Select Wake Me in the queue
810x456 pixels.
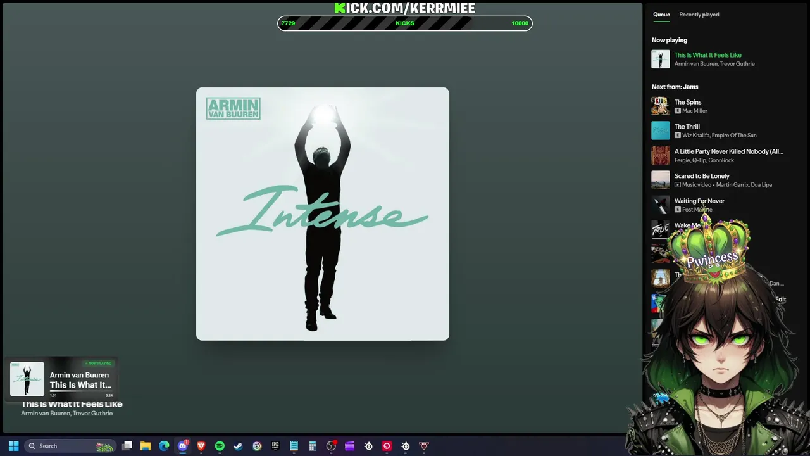tap(687, 225)
